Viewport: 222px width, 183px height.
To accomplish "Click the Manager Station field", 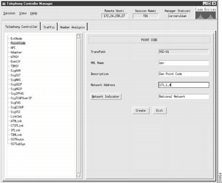I will click(178, 16).
